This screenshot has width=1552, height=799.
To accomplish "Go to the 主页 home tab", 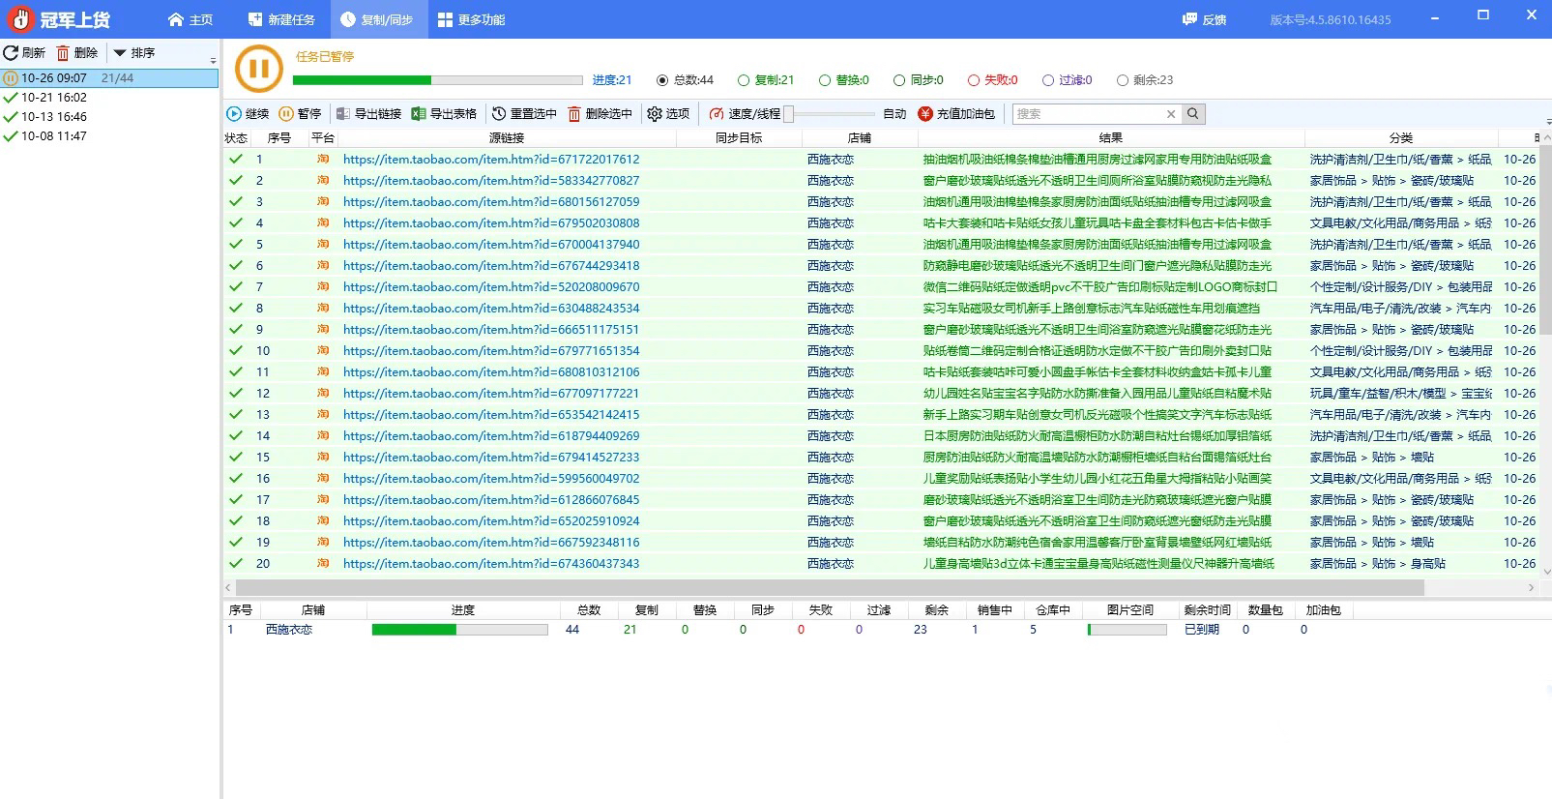I will 190,19.
